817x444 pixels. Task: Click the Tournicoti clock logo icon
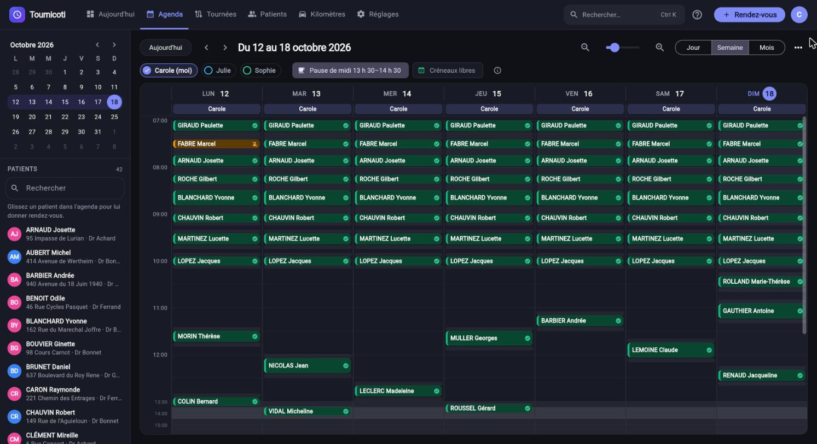[x=17, y=15]
